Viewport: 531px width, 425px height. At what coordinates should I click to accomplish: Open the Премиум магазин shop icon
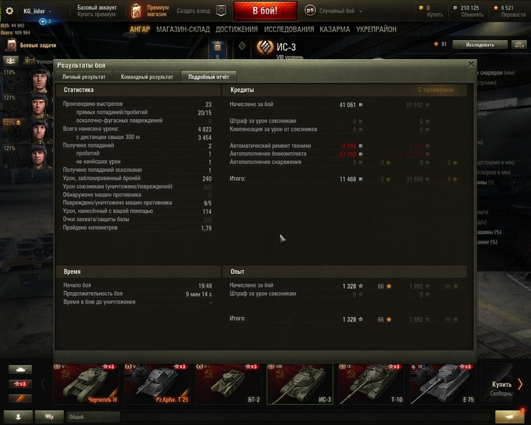[x=136, y=11]
